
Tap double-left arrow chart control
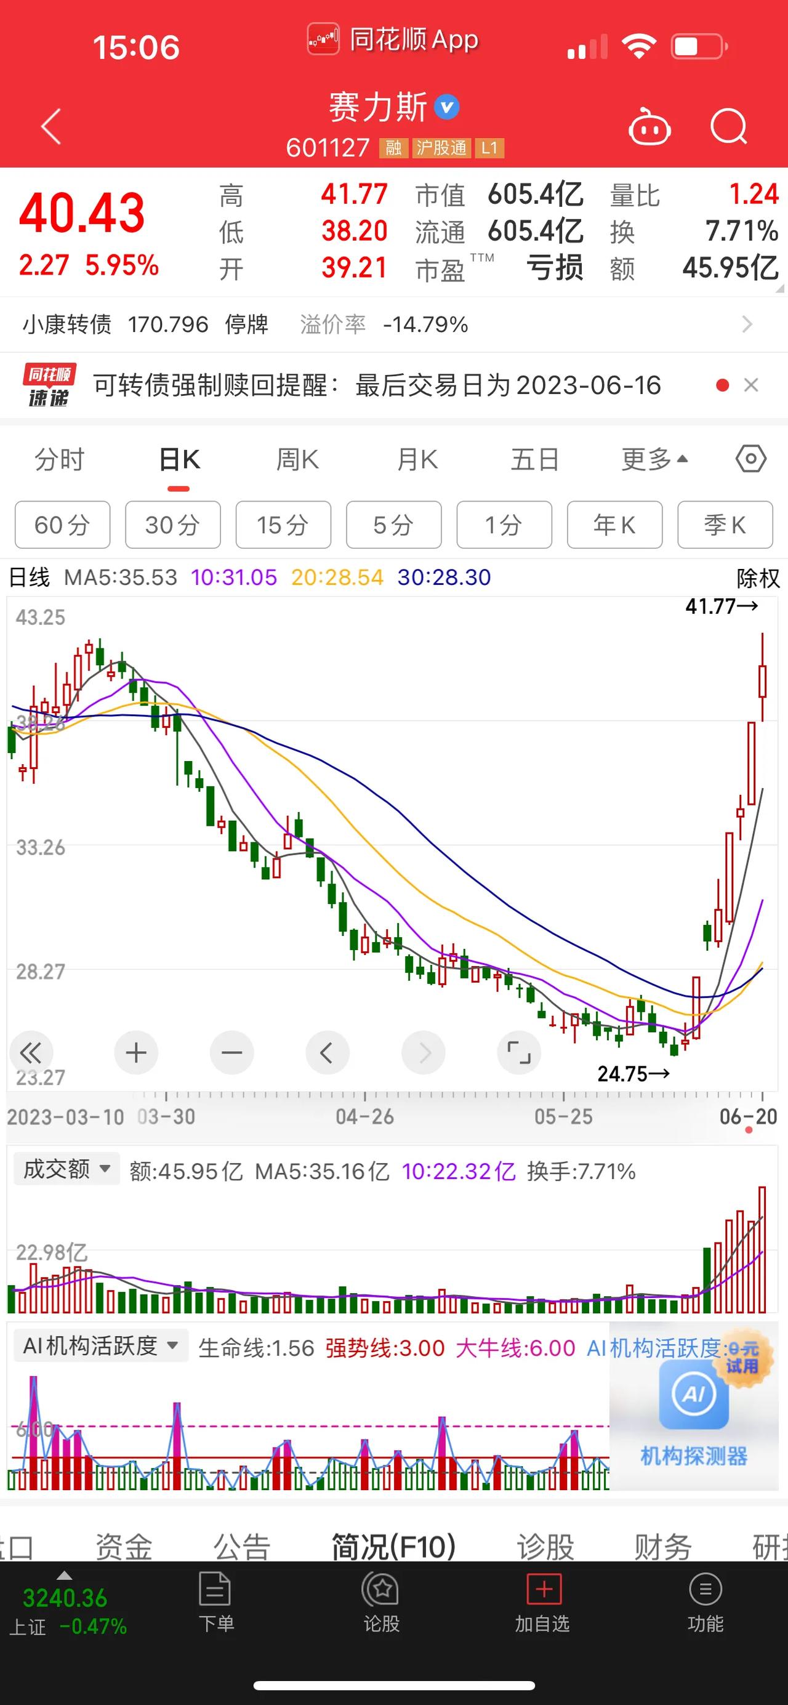coord(31,1052)
